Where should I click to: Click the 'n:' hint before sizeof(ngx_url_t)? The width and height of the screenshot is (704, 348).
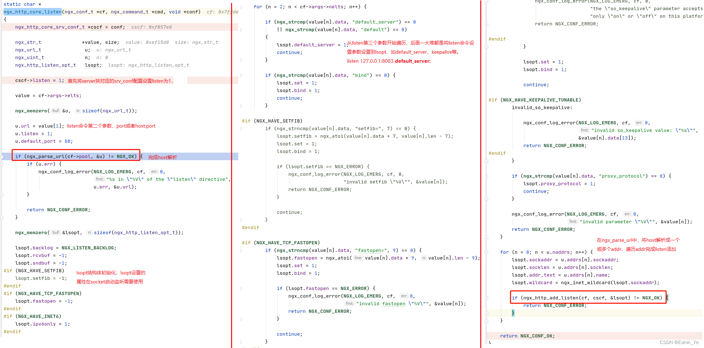tap(78, 111)
